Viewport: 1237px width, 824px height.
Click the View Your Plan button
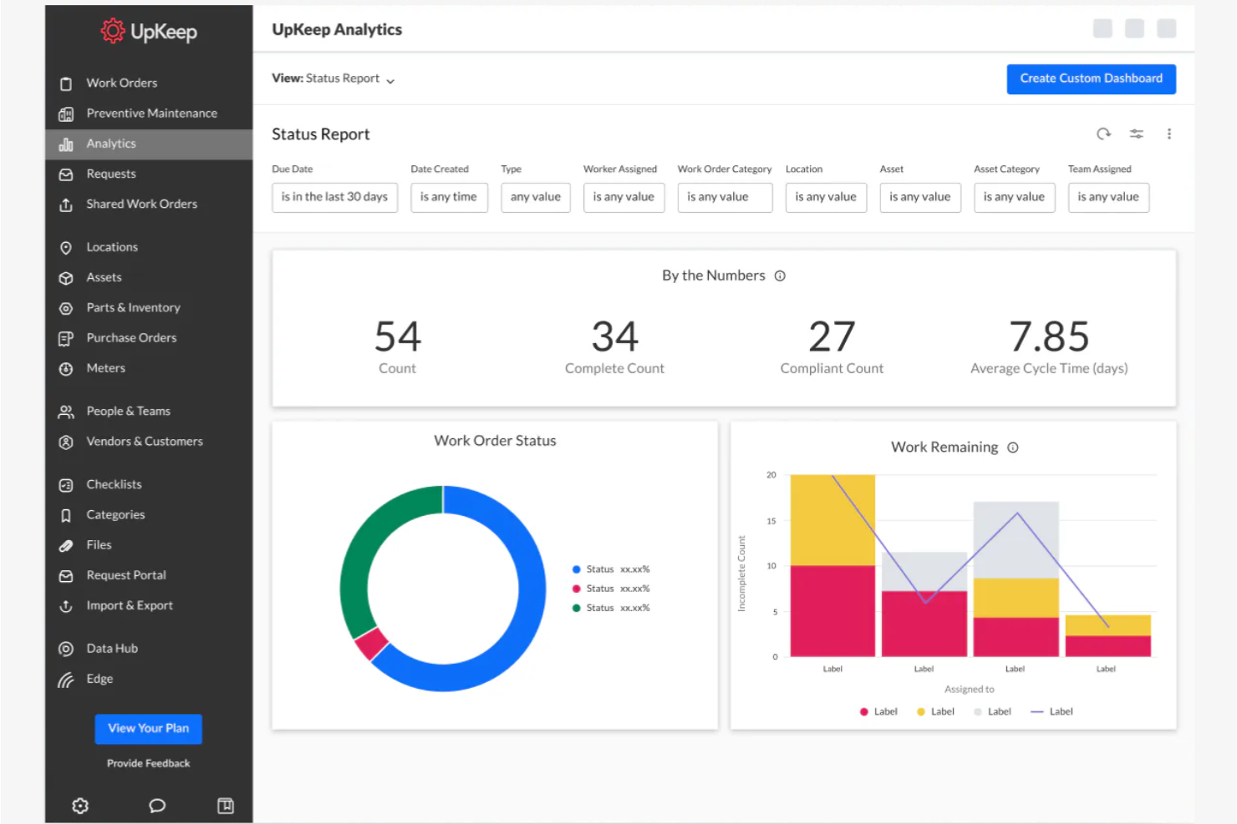click(x=149, y=729)
